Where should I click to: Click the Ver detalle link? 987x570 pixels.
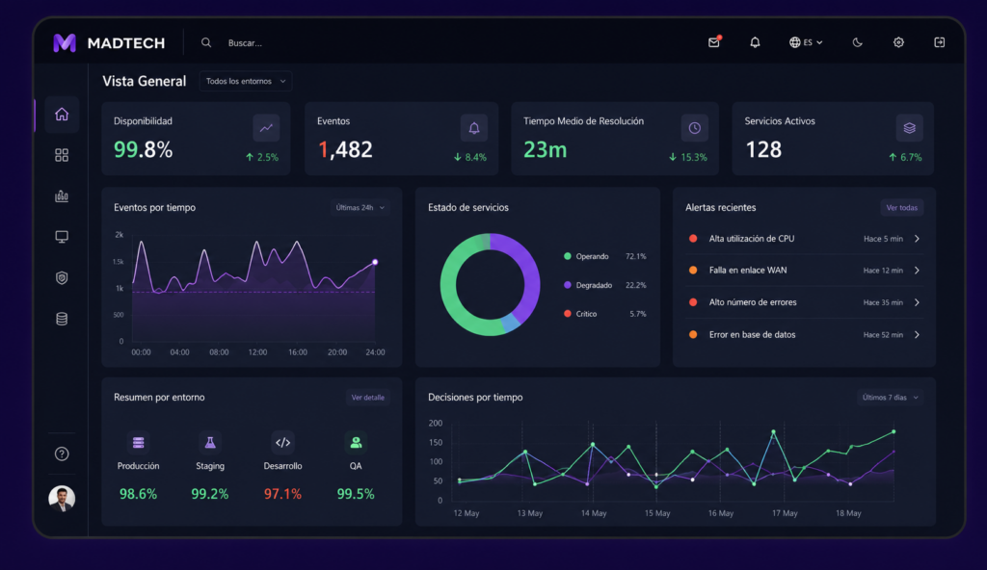click(367, 397)
